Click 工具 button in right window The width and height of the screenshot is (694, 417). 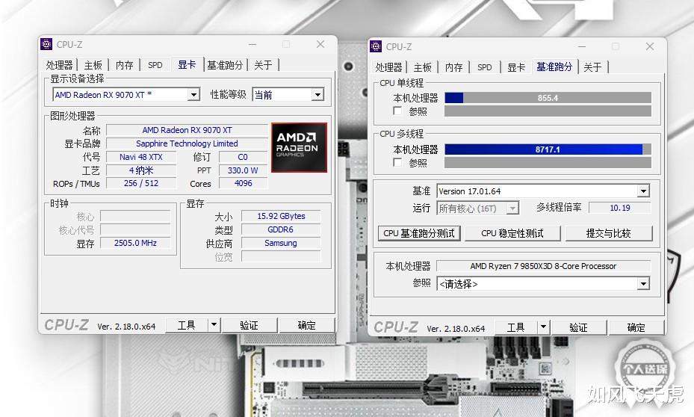(x=515, y=327)
